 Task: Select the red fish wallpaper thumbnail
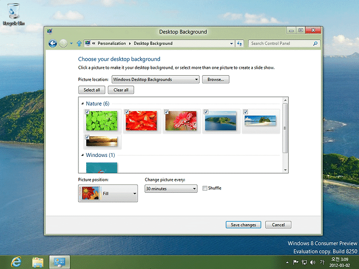pyautogui.click(x=141, y=121)
